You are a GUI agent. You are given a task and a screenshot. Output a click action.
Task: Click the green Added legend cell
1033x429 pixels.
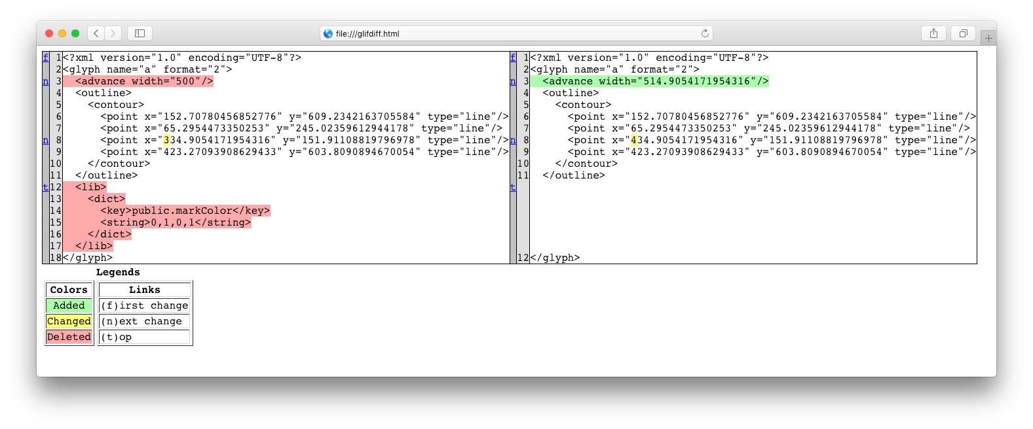(69, 305)
